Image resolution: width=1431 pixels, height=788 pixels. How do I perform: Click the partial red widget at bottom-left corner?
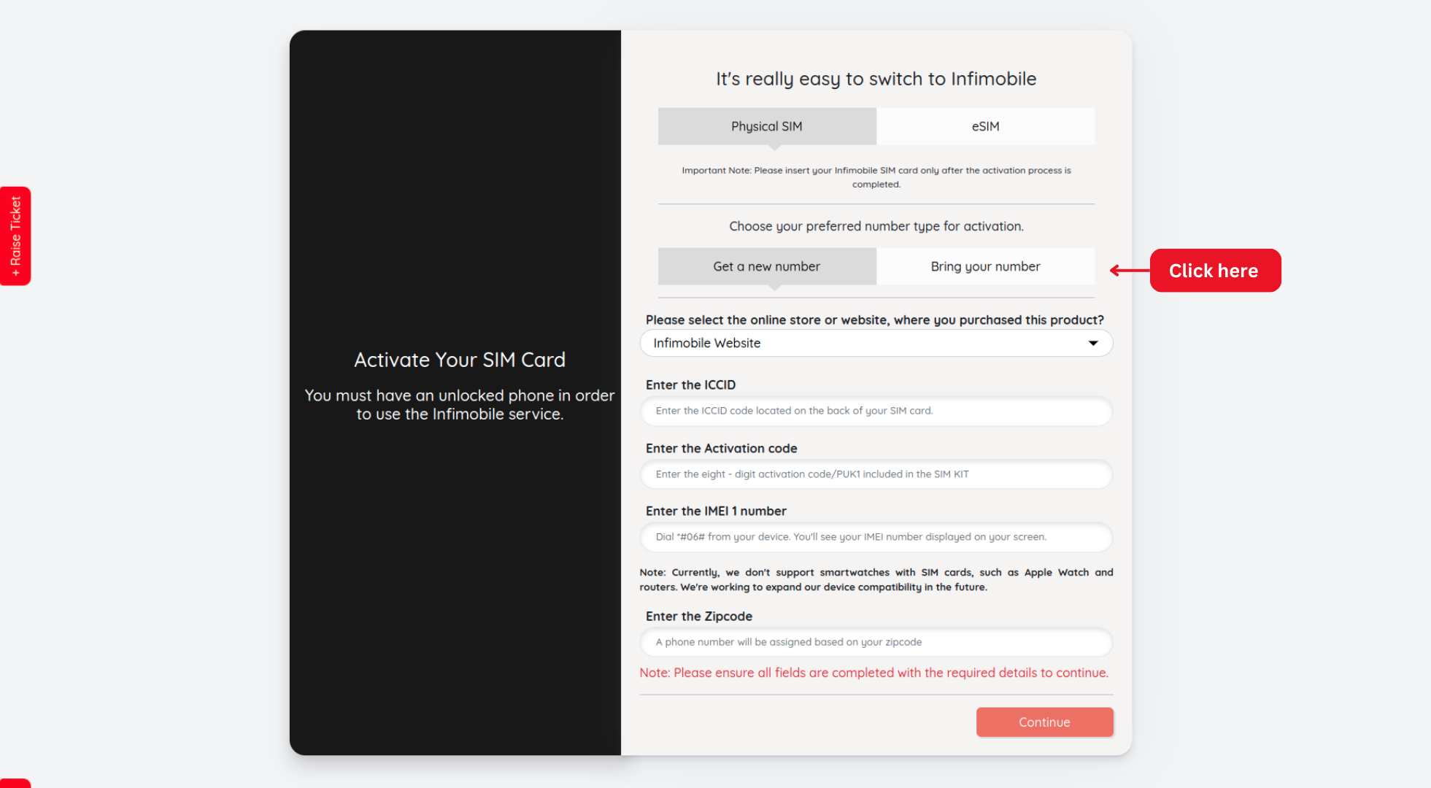15,784
